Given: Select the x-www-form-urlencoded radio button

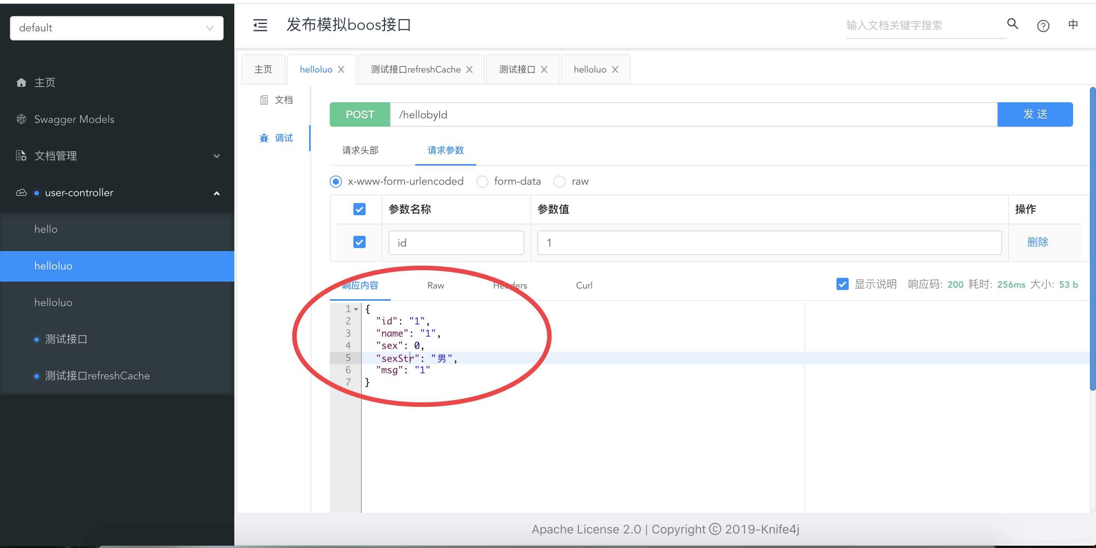Looking at the screenshot, I should tap(336, 182).
